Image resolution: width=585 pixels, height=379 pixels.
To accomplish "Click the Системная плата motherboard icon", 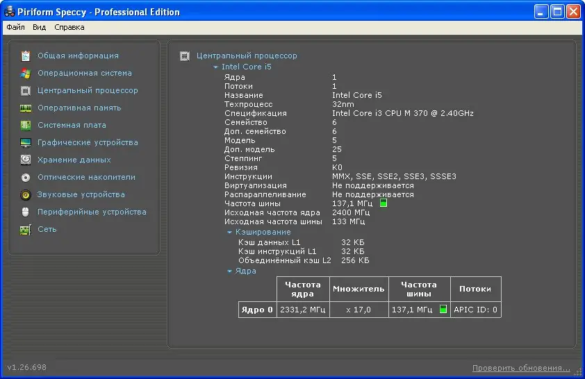I will [x=26, y=125].
